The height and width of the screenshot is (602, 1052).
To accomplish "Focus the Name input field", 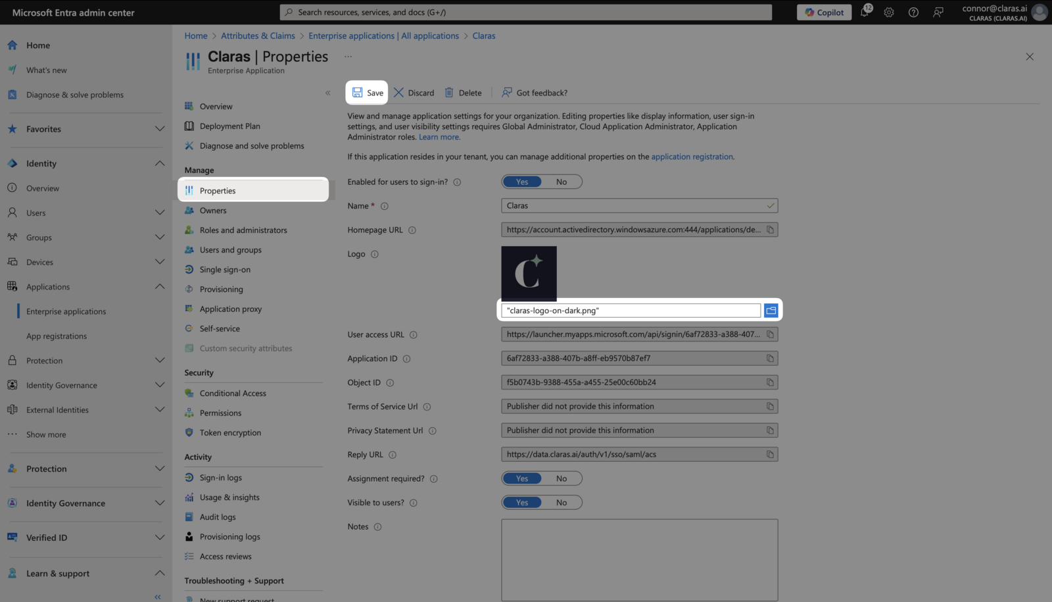I will (639, 206).
